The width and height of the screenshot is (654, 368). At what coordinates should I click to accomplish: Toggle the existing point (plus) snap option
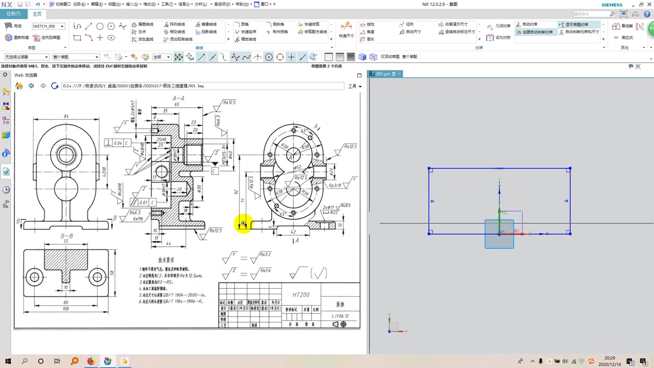tap(291, 57)
